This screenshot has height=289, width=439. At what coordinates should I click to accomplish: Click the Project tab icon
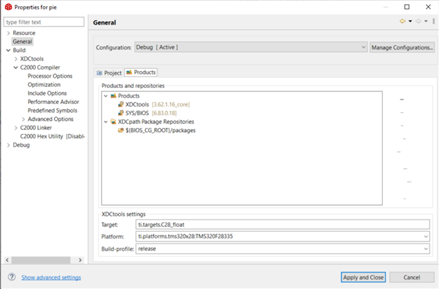point(100,72)
